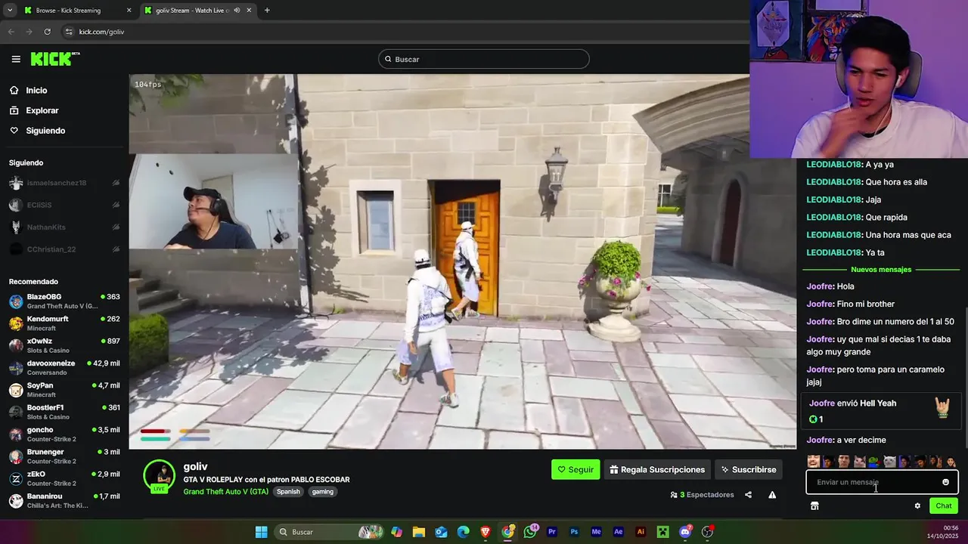
Task: Click the KICK logo
Action: [x=54, y=59]
